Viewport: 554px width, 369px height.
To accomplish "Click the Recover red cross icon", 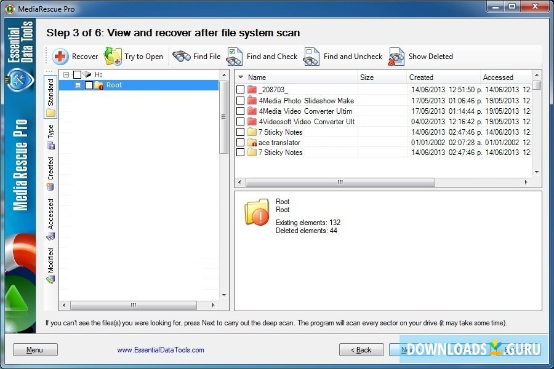I will 60,57.
